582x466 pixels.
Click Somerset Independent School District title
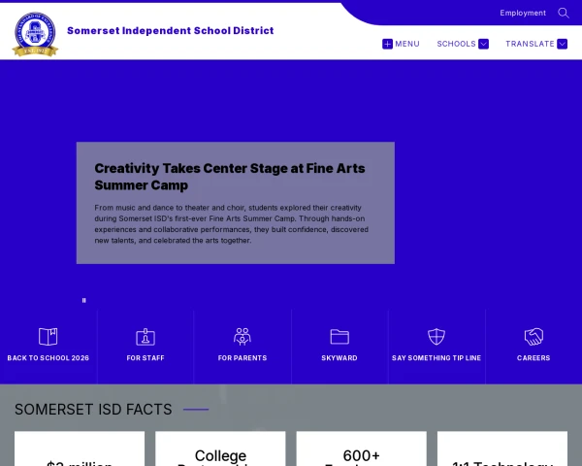[171, 30]
